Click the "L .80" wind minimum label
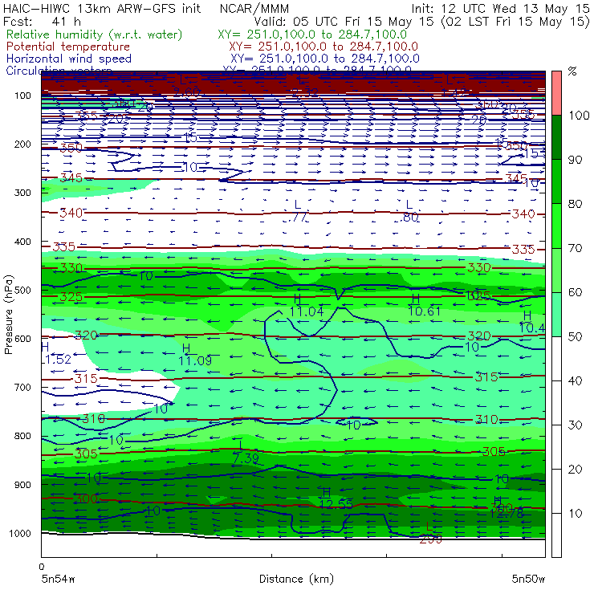This screenshot has width=594, height=594. pyautogui.click(x=409, y=211)
